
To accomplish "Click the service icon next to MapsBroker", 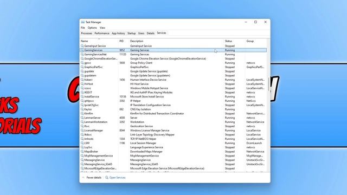I will tap(82, 152).
